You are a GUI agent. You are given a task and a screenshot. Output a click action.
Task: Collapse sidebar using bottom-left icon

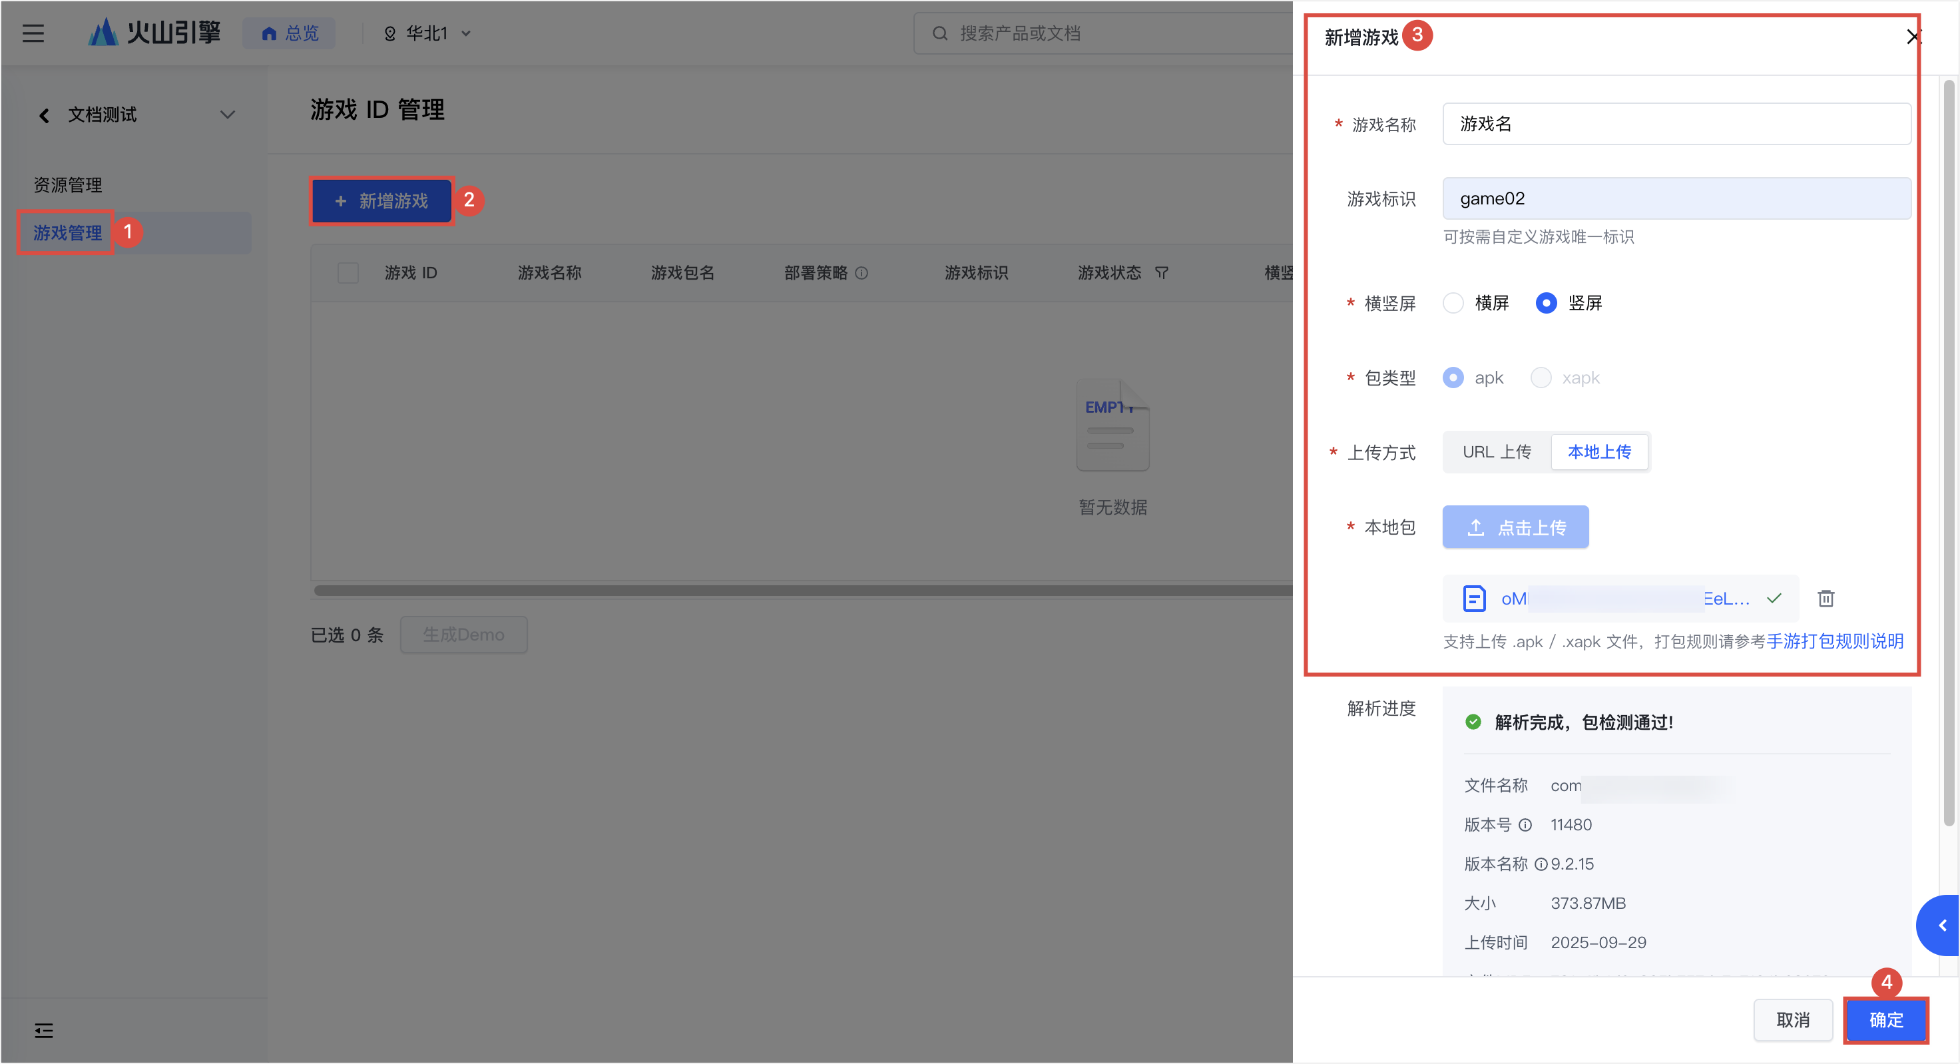click(44, 1031)
